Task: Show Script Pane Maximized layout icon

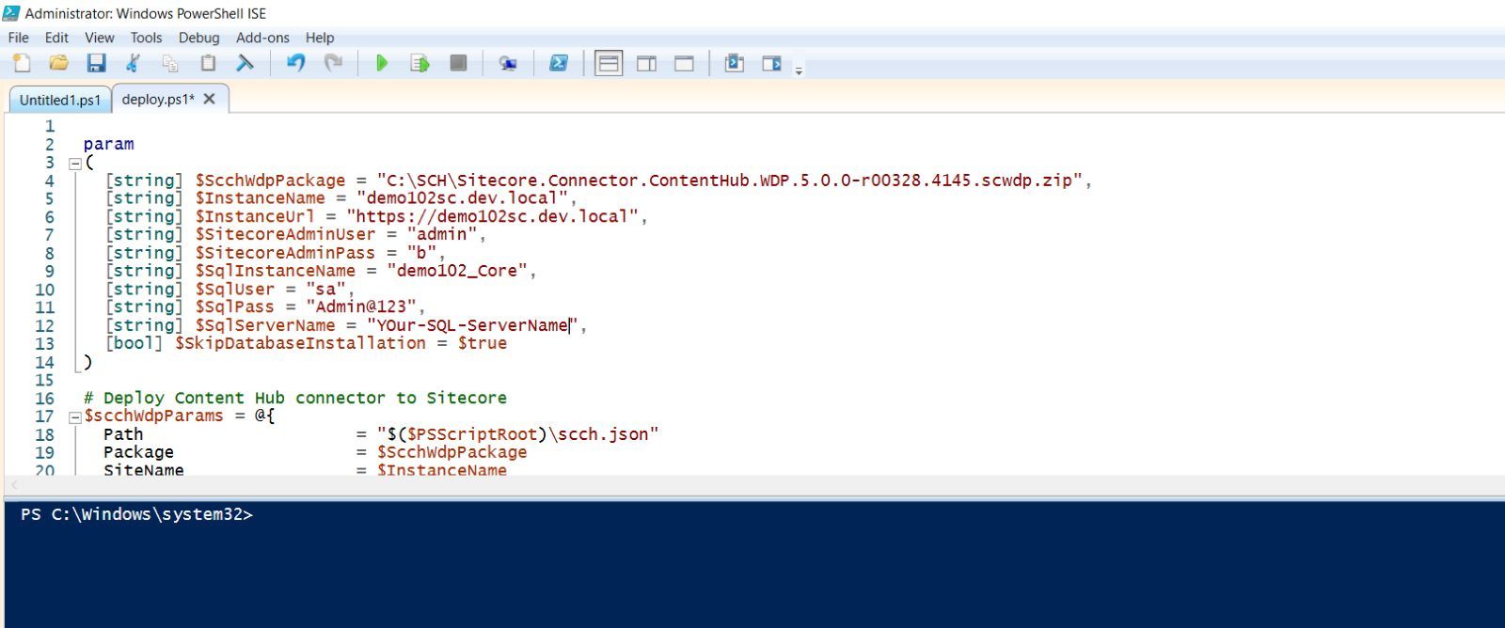Action: 684,63
